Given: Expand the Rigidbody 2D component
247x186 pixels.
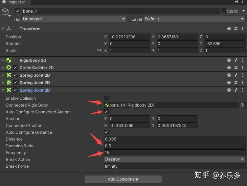Looking at the screenshot, I should pos(3,60).
